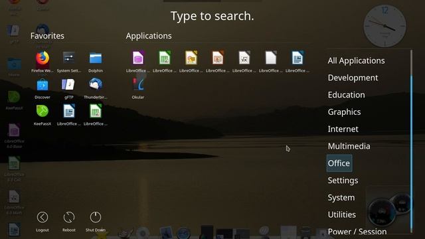This screenshot has height=239, width=425.
Task: Open KeePassX password manager
Action: [x=42, y=115]
